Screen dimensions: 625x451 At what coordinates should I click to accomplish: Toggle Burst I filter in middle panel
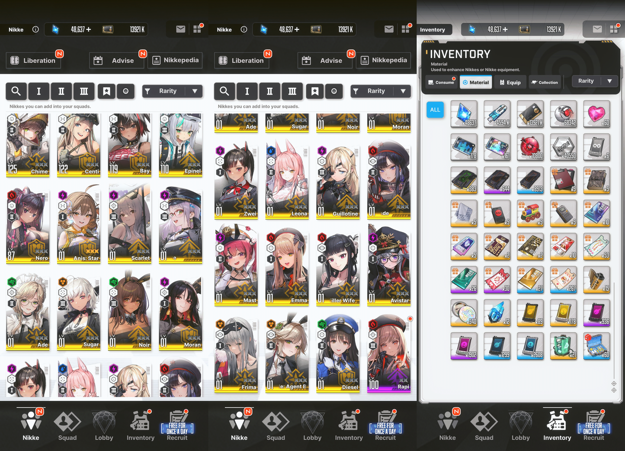[247, 91]
